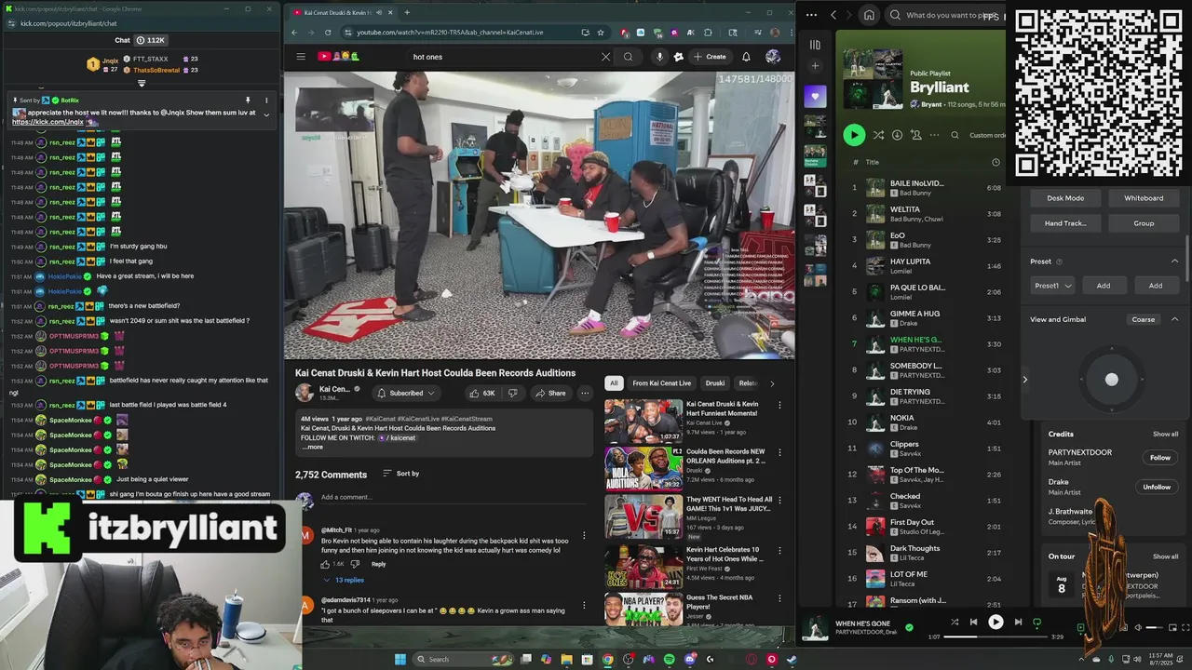Image resolution: width=1192 pixels, height=670 pixels.
Task: Expand video description with ...more
Action: pos(313,447)
